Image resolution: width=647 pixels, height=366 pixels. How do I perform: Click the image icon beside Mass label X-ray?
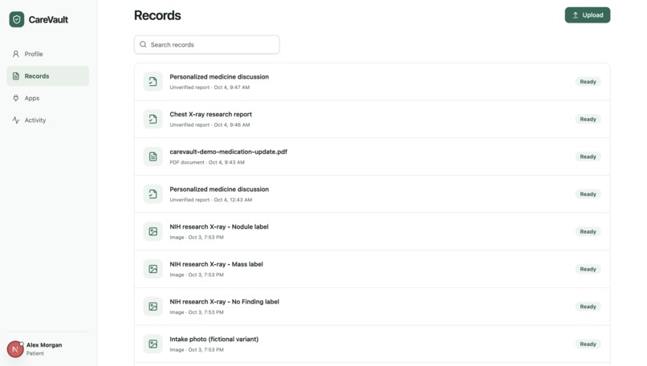[153, 269]
